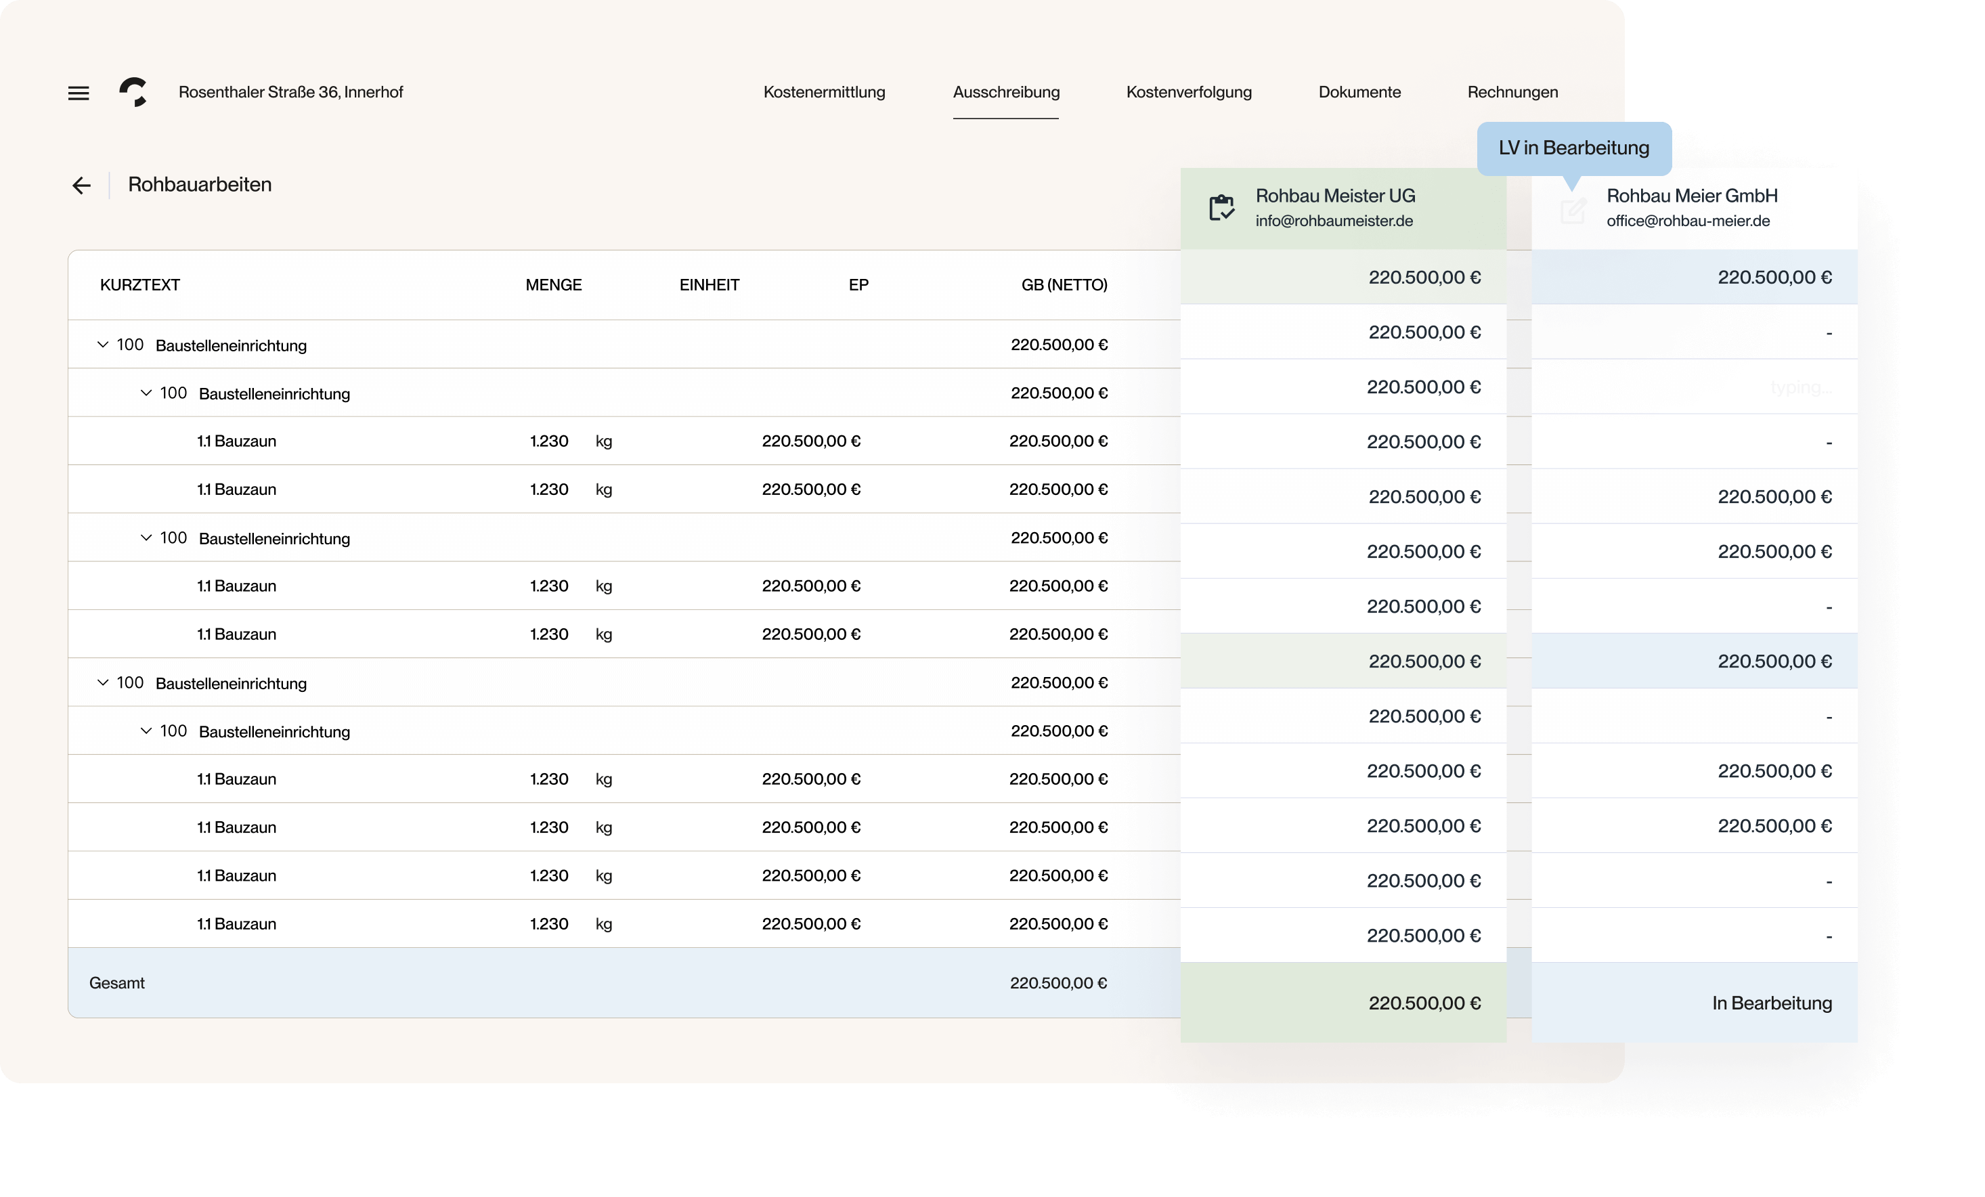Select the Gesamt total row
This screenshot has height=1197, width=1985.
click(x=117, y=983)
